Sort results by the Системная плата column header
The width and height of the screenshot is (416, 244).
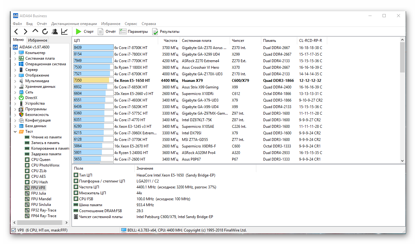coord(205,41)
